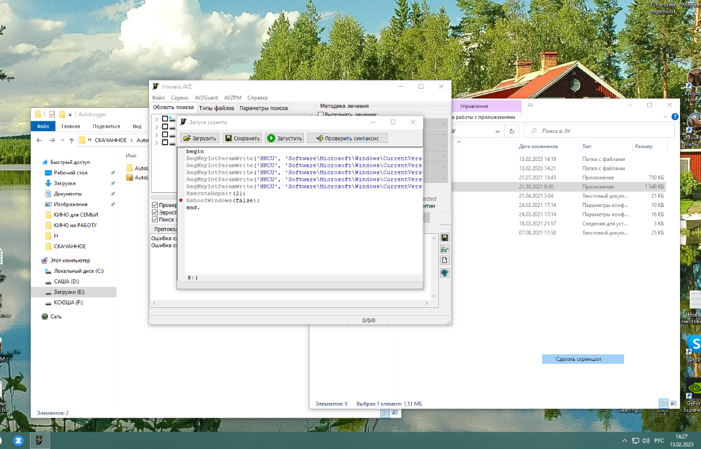Image resolution: width=701 pixels, height=449 pixels.
Task: Switch to the 'Типы файлов' tab
Action: [216, 108]
